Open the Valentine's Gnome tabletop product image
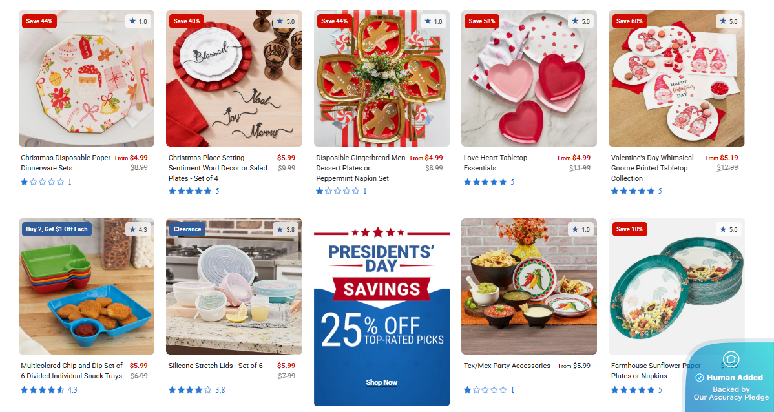The image size is (774, 412). tap(676, 78)
